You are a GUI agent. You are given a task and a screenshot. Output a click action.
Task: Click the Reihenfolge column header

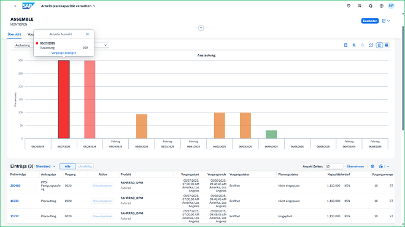[18, 174]
